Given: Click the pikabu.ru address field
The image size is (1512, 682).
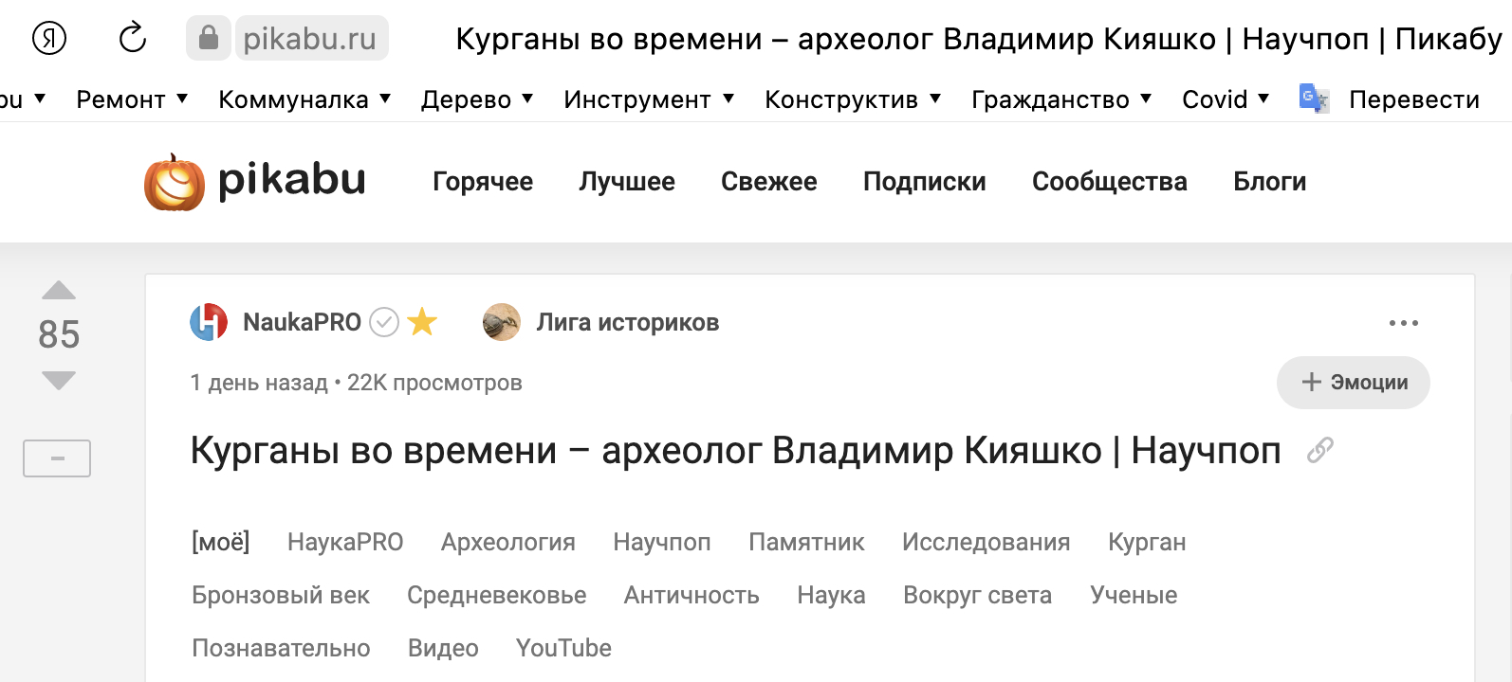Looking at the screenshot, I should [310, 39].
